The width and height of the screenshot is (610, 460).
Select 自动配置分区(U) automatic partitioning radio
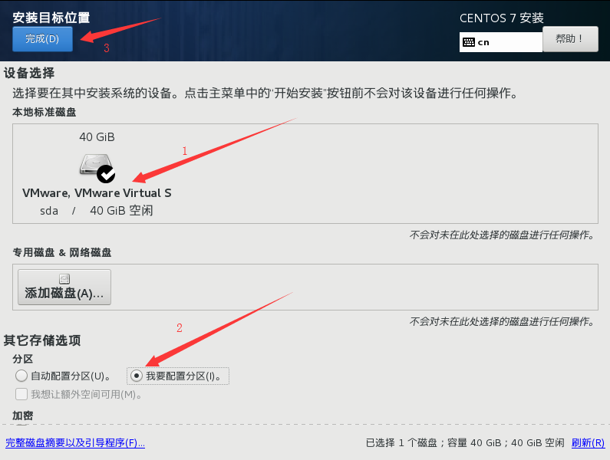point(21,376)
